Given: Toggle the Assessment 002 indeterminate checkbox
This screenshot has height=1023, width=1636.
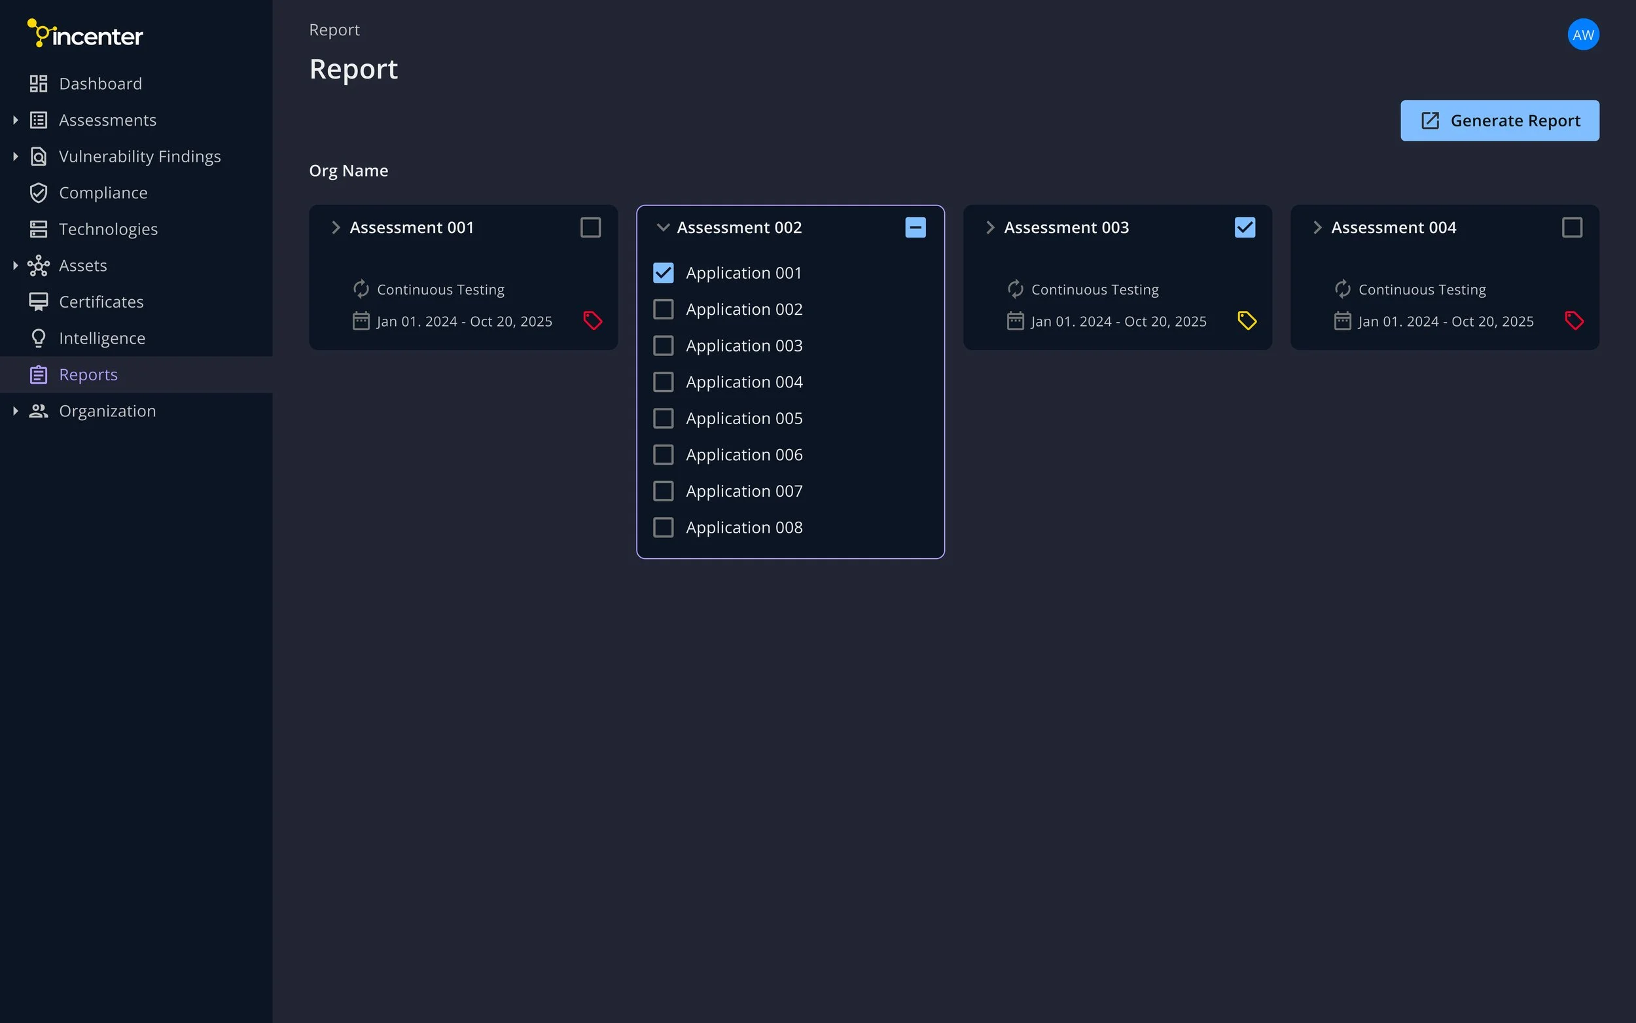Looking at the screenshot, I should (x=915, y=227).
